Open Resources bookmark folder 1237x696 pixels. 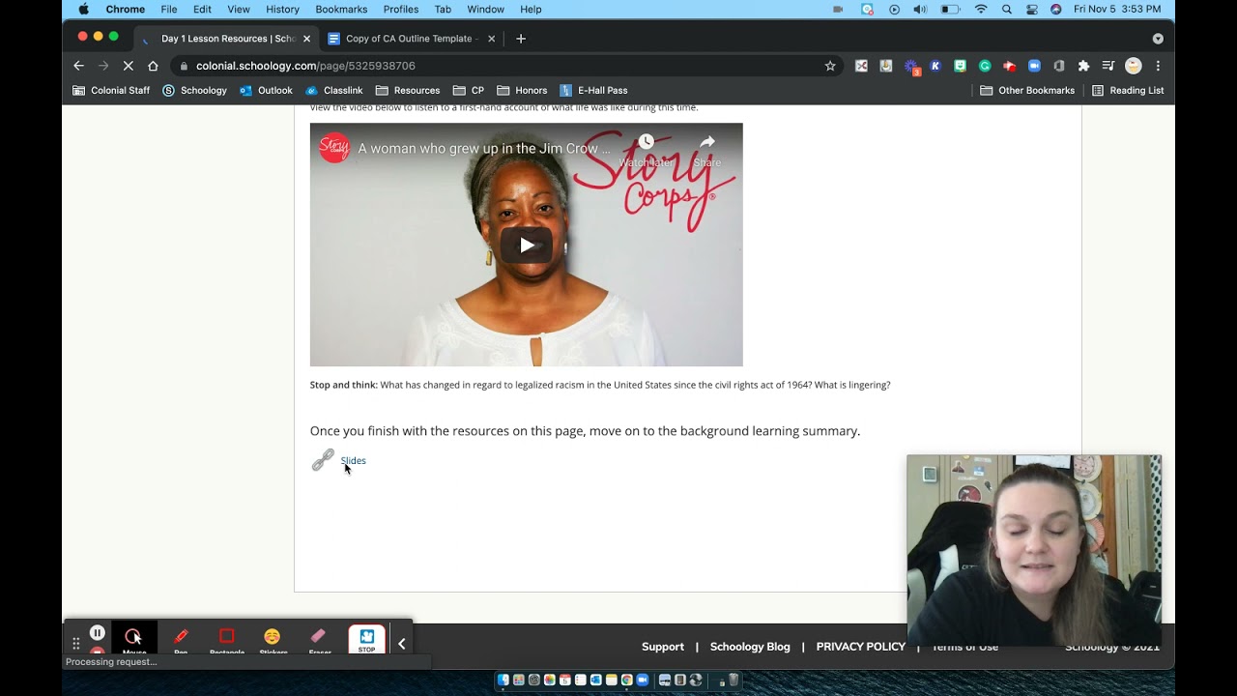pyautogui.click(x=408, y=90)
